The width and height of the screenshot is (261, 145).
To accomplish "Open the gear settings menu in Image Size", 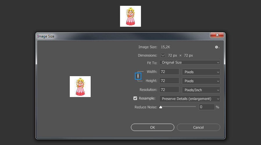I will [217, 47].
